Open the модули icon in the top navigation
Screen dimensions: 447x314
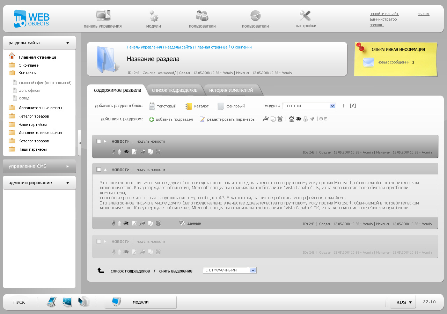pyautogui.click(x=153, y=15)
